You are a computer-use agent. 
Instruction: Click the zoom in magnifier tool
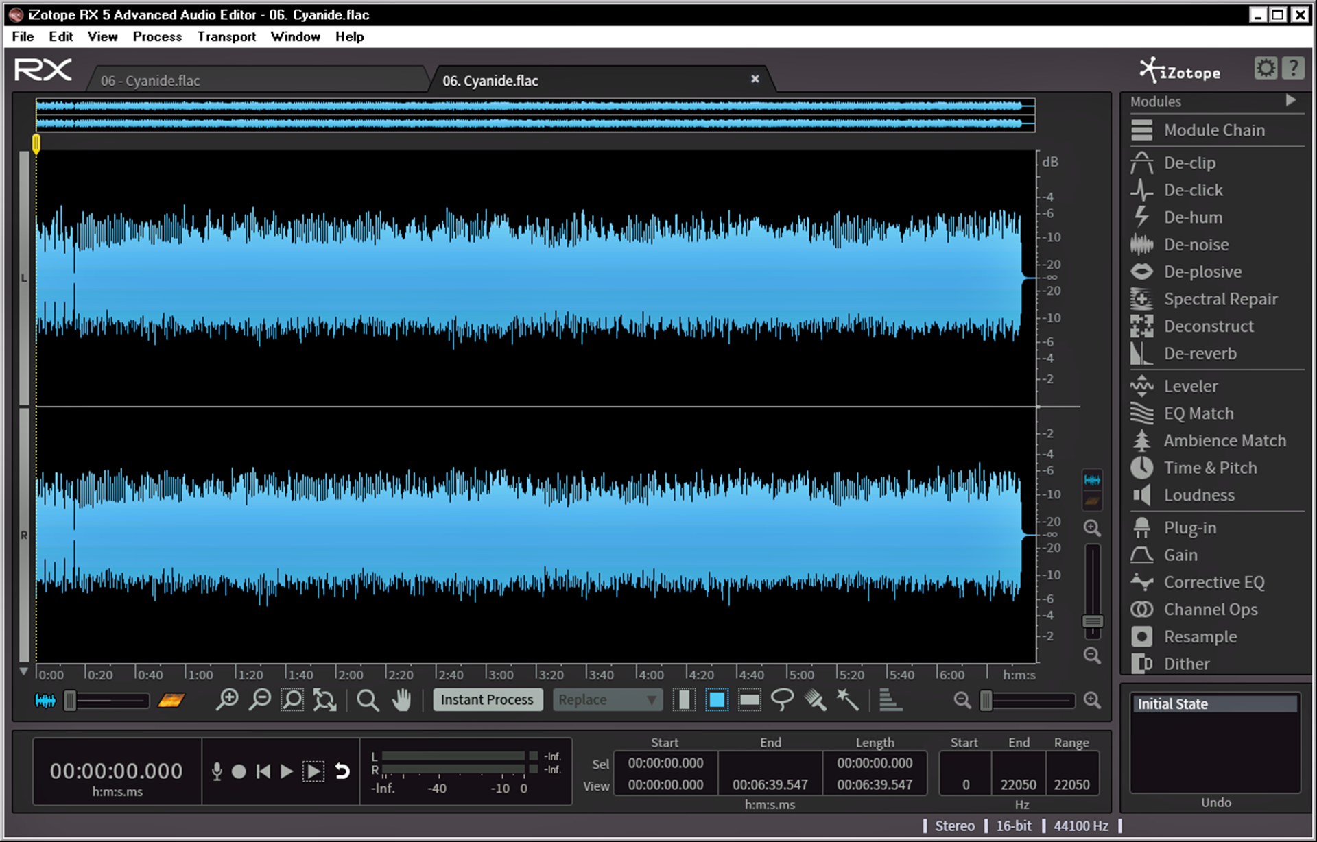click(227, 700)
